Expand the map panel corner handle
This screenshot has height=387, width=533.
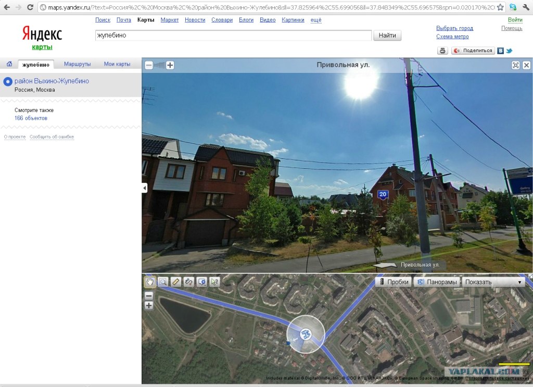tap(530, 276)
